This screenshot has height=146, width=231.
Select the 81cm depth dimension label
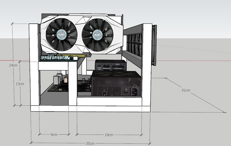pos(186,90)
